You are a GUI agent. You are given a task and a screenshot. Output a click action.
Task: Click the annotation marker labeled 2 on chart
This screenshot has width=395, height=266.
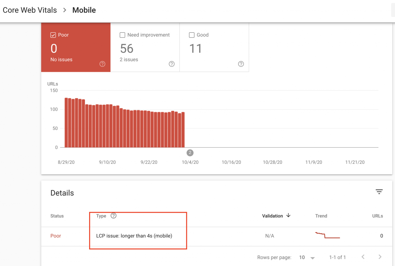(190, 152)
